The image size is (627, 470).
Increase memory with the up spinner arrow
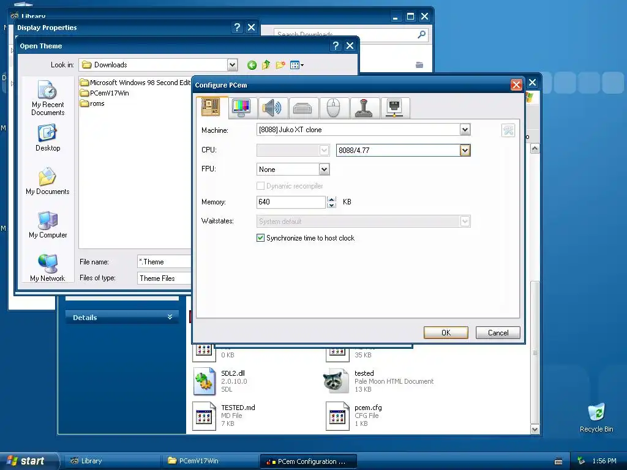coord(331,199)
